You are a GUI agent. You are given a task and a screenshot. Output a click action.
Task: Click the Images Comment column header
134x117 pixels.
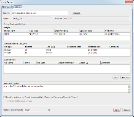click(x=117, y=31)
